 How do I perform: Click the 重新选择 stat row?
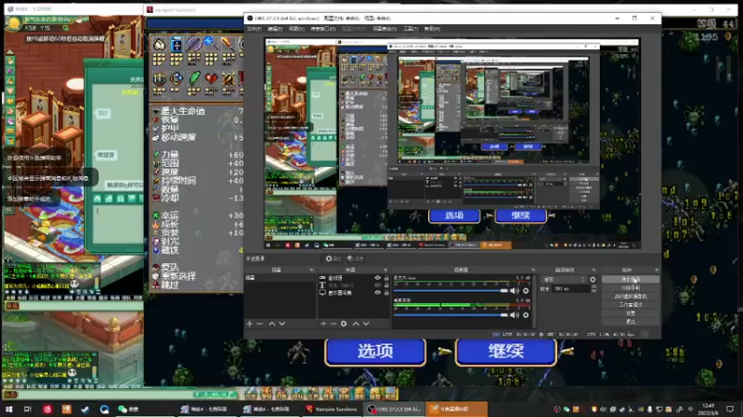click(x=197, y=276)
